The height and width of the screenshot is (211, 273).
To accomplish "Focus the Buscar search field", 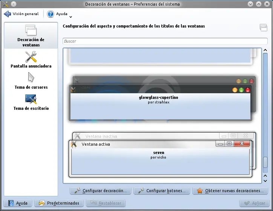I will pos(165,41).
